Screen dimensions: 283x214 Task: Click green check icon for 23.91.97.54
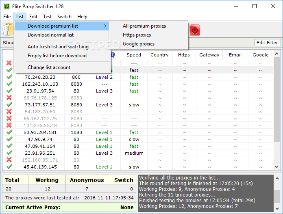click(9, 91)
